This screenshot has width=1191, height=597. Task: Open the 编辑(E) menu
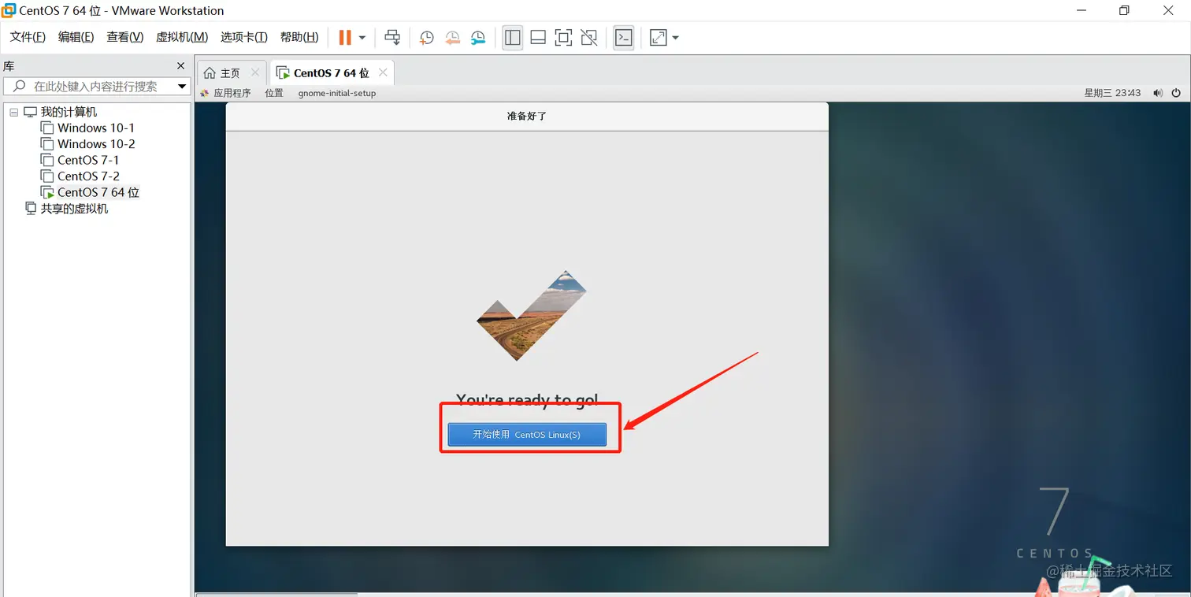click(76, 37)
